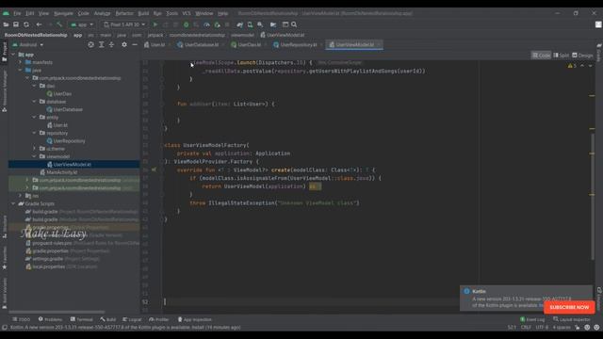Collapse the java folder

click(21, 70)
